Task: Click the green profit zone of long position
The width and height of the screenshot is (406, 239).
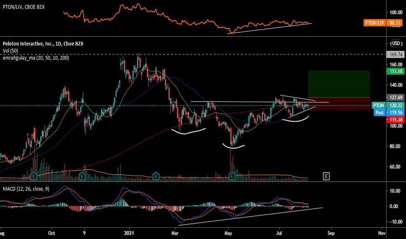Action: click(x=339, y=84)
